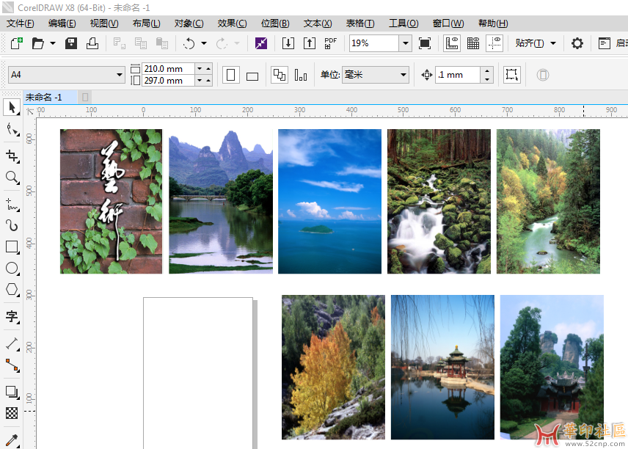Select landscape page orientation
The width and height of the screenshot is (628, 449).
click(x=252, y=76)
